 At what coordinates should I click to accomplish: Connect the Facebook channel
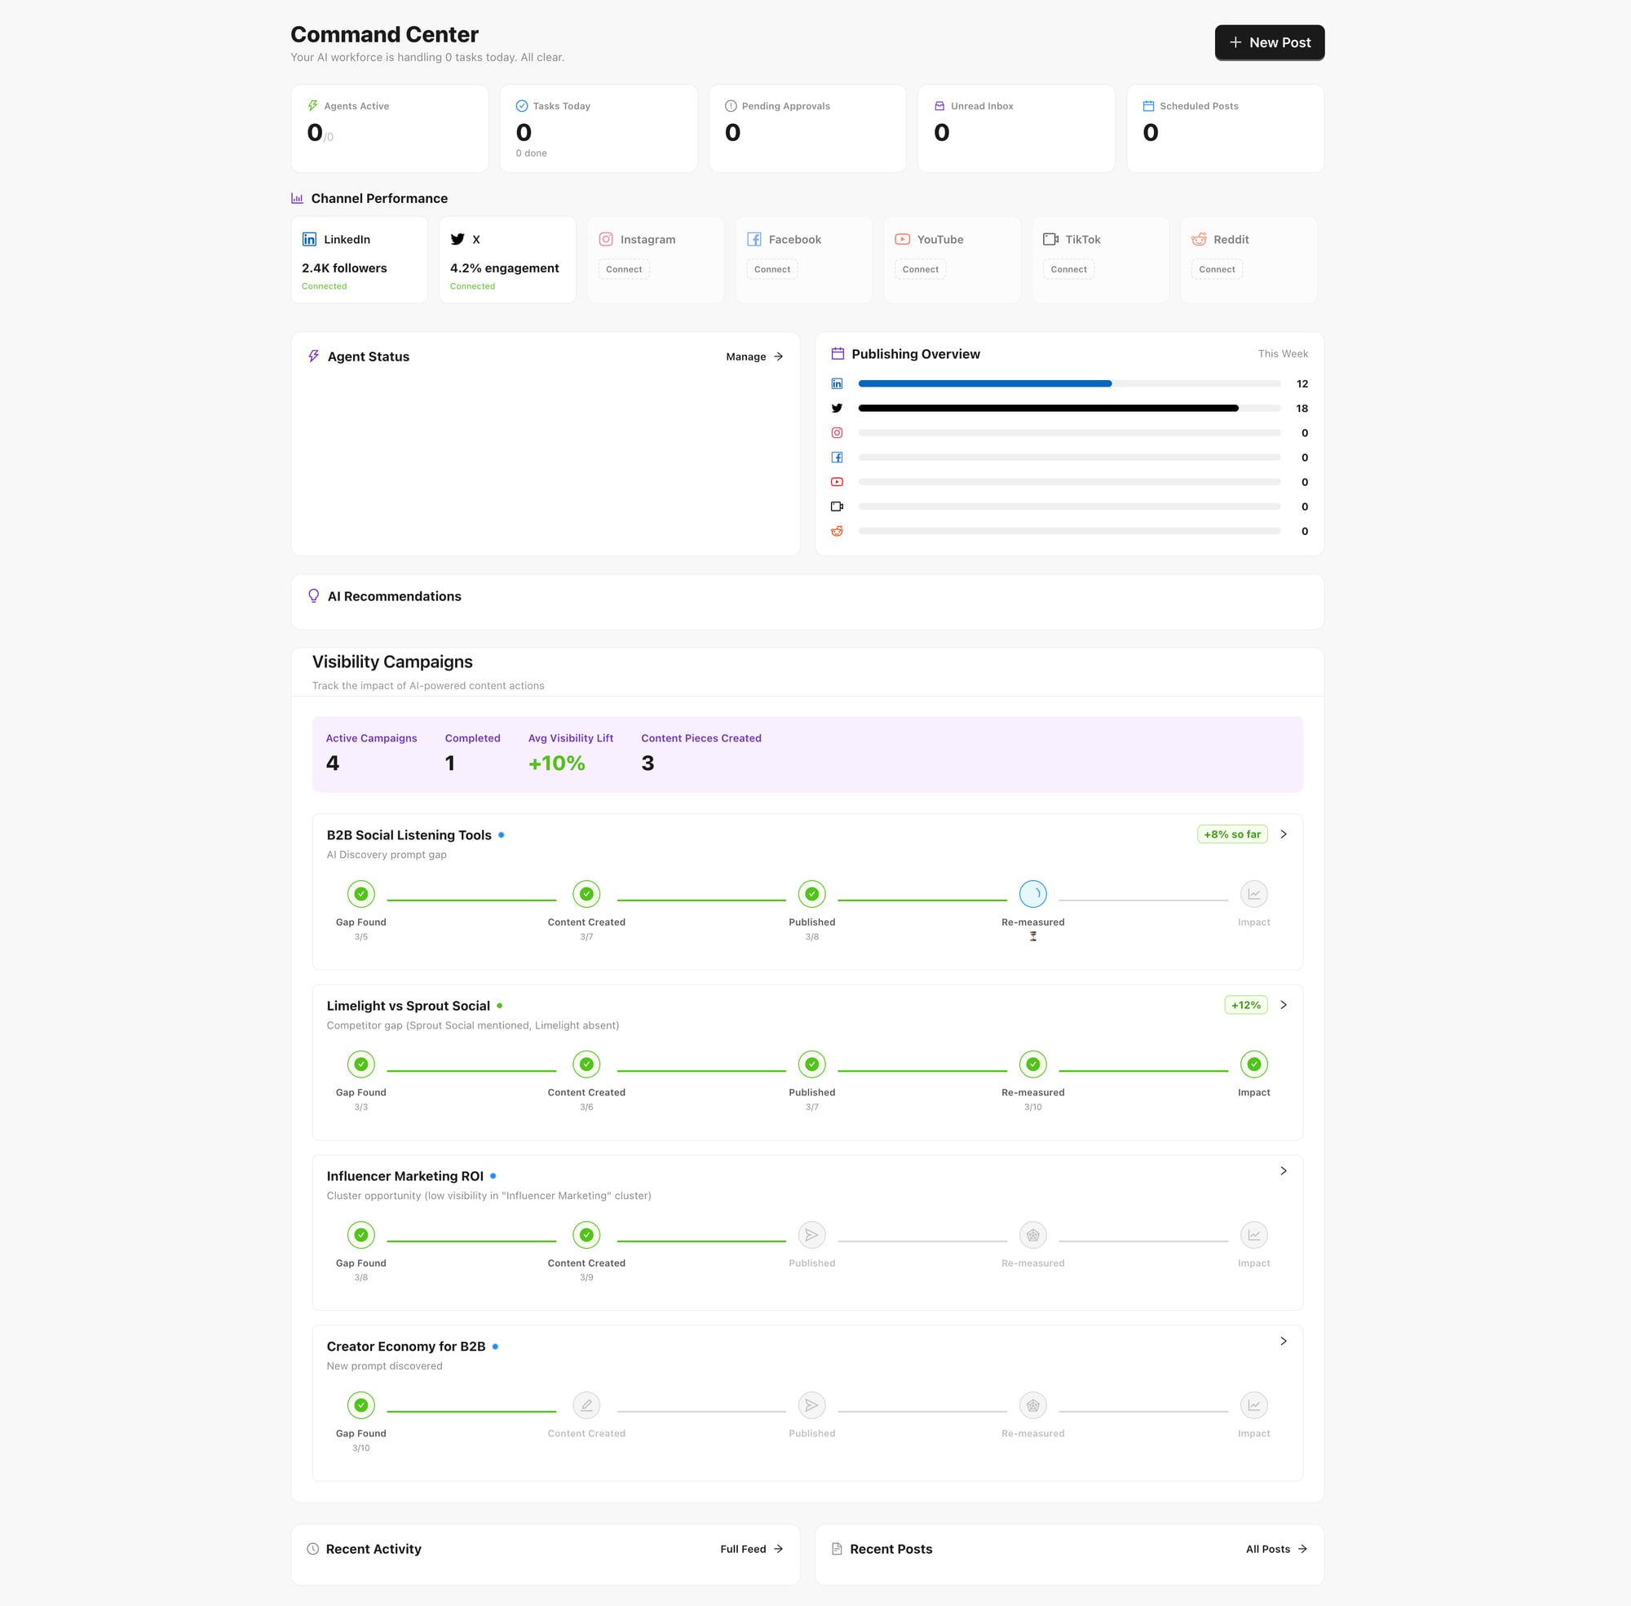[771, 268]
